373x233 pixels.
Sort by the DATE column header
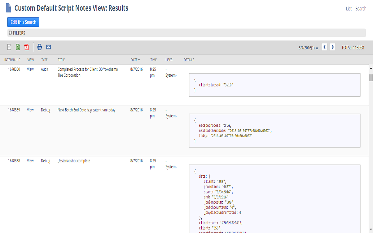tap(135, 60)
